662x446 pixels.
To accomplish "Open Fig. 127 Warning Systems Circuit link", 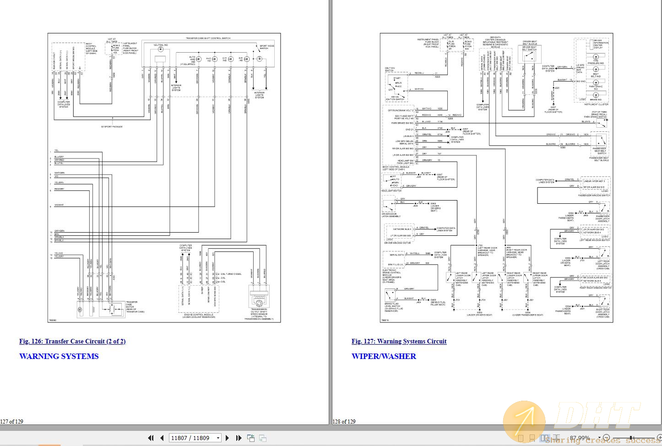I will click(x=399, y=341).
